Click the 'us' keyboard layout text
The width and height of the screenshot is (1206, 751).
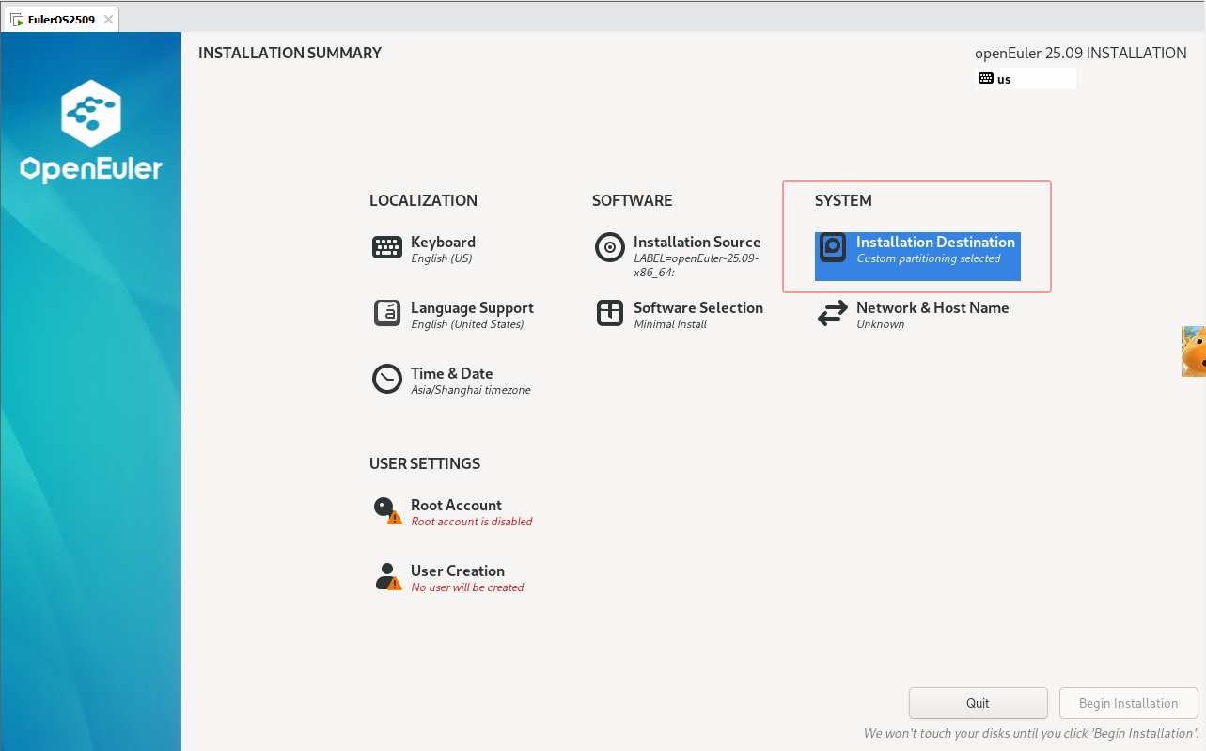point(1004,79)
